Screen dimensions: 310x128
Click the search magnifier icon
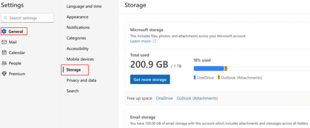(x=5, y=18)
